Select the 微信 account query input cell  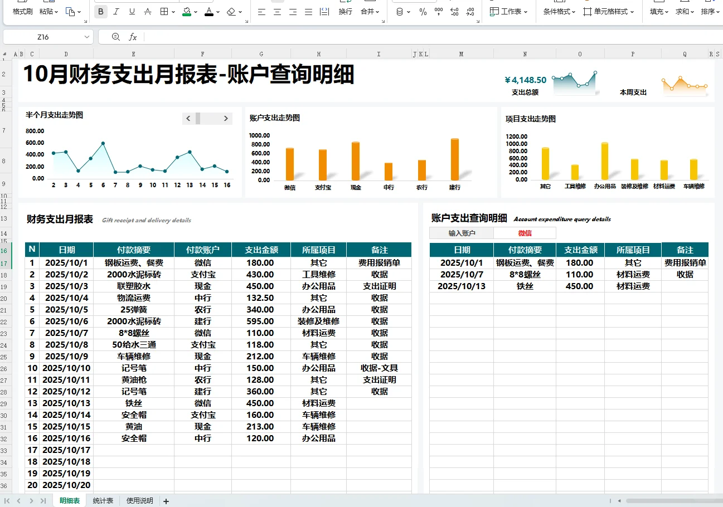(x=525, y=232)
